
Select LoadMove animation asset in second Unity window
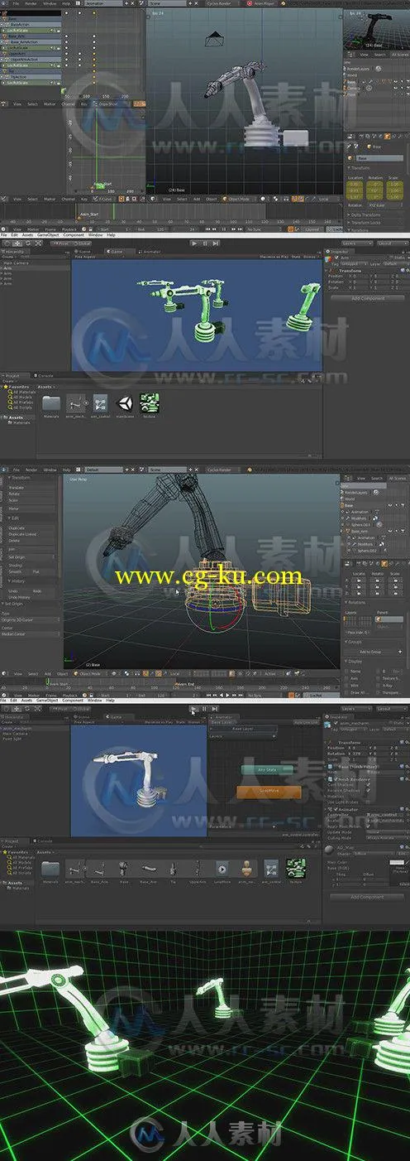point(222,870)
